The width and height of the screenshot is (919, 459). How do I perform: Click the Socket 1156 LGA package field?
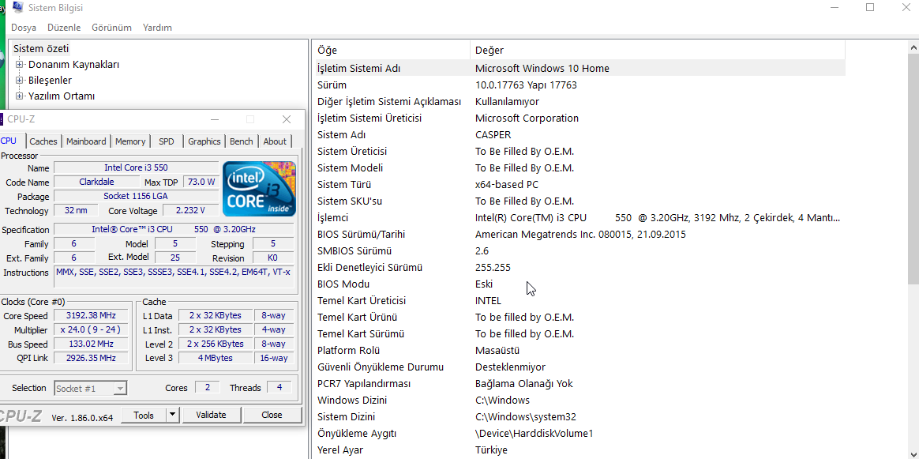pyautogui.click(x=136, y=196)
